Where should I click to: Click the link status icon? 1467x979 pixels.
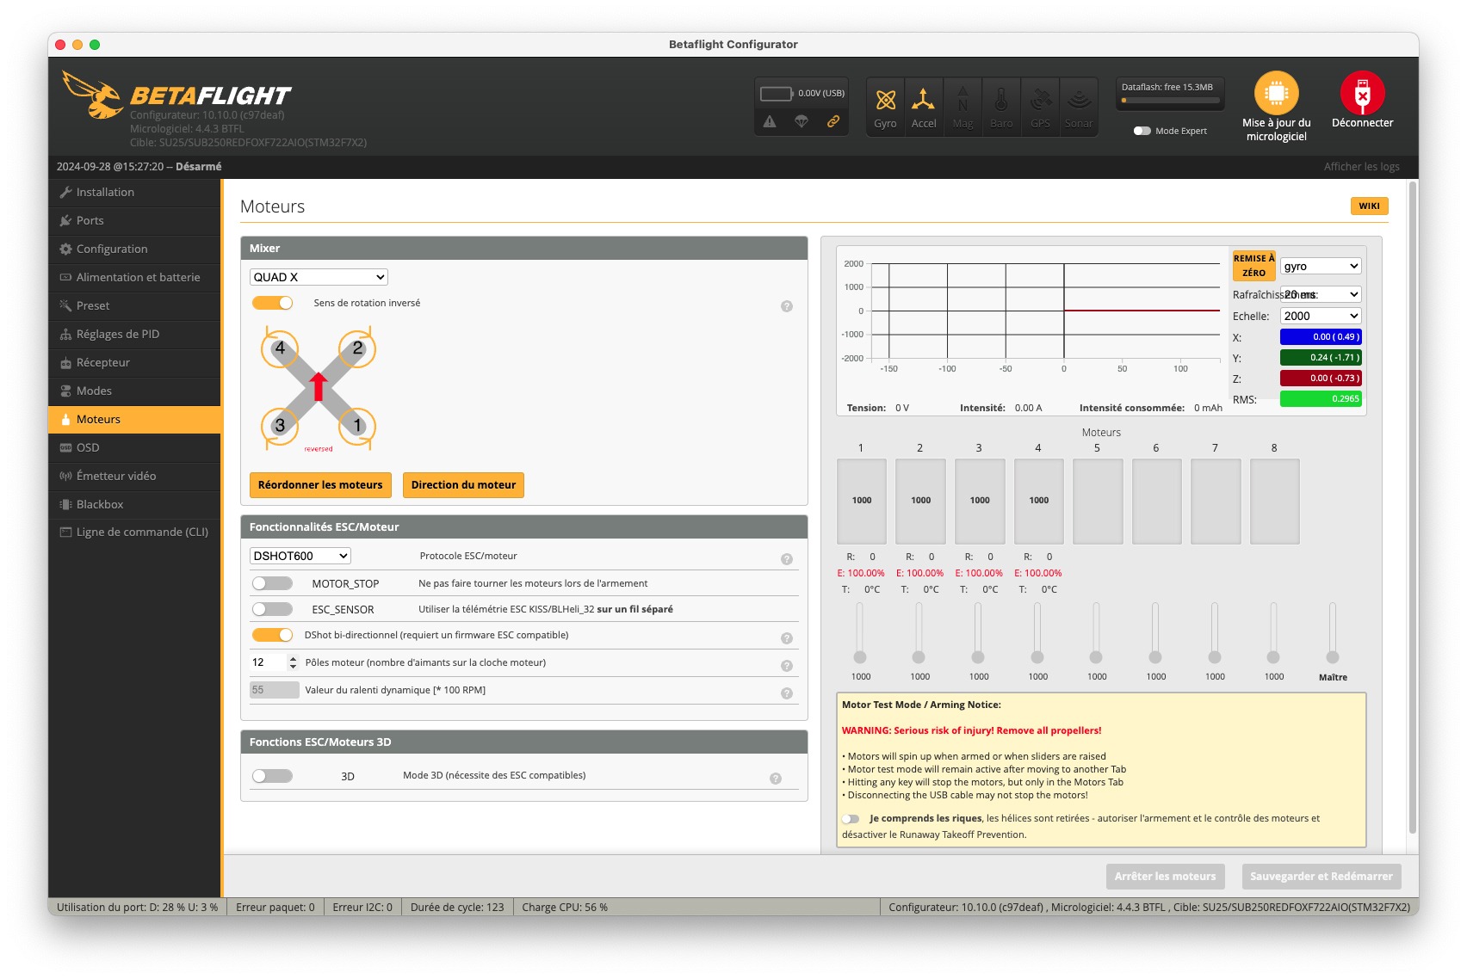(833, 122)
